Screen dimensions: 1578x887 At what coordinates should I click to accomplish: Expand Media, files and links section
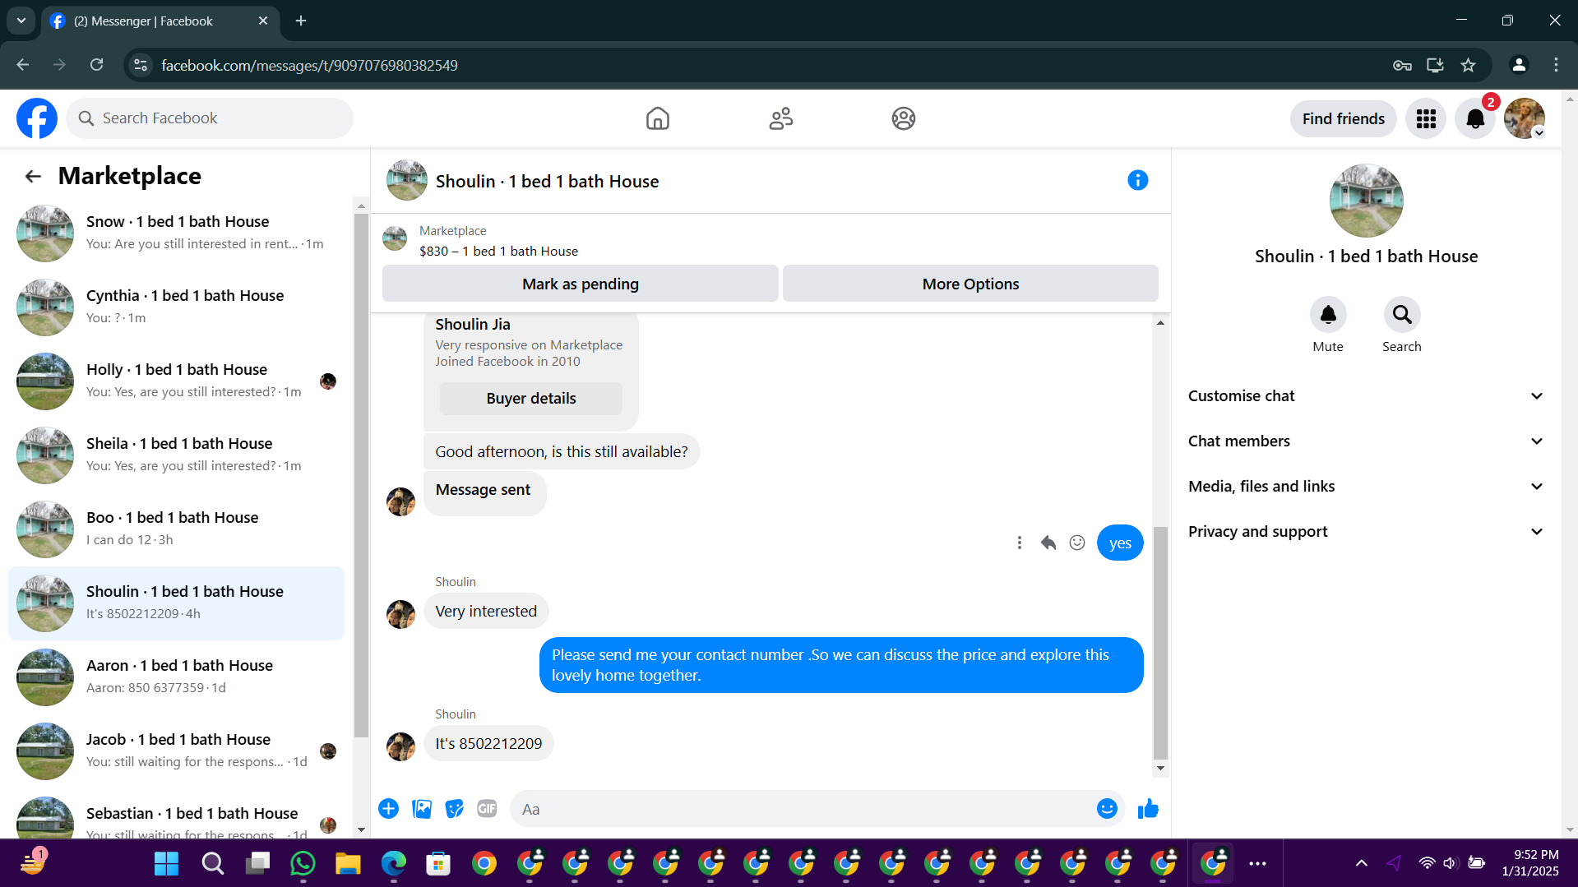pos(1366,487)
